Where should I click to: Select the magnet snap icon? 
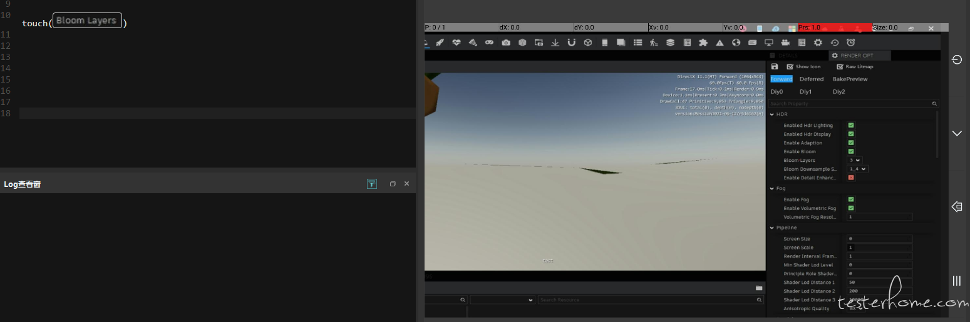[x=571, y=43]
